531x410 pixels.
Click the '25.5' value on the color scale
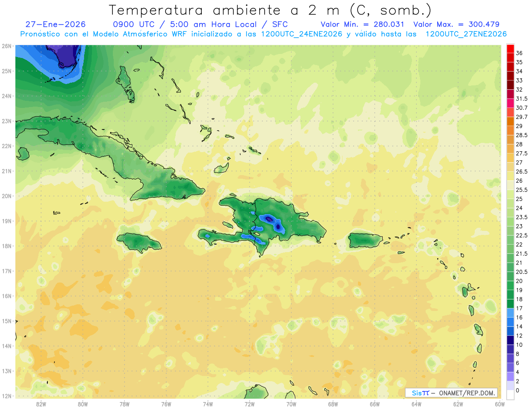[x=522, y=190]
